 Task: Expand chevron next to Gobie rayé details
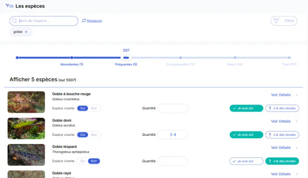(x=297, y=174)
